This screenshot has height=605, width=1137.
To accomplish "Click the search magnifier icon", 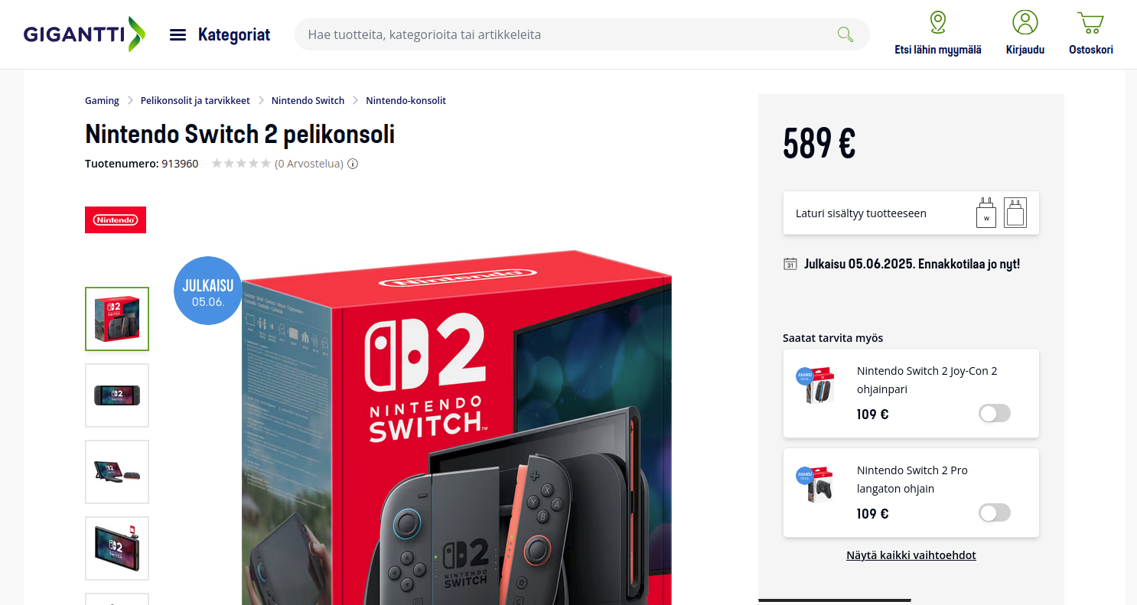I will pos(845,34).
